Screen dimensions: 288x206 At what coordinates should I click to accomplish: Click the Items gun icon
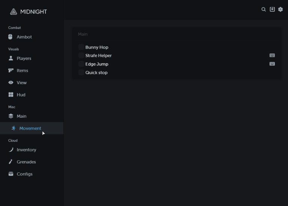(x=10, y=70)
